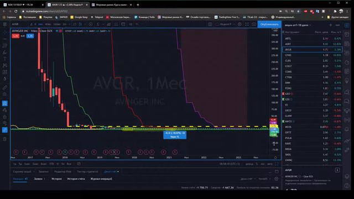Select OPTT in the watchlist
The width and height of the screenshot is (354, 199).
tap(313, 133)
